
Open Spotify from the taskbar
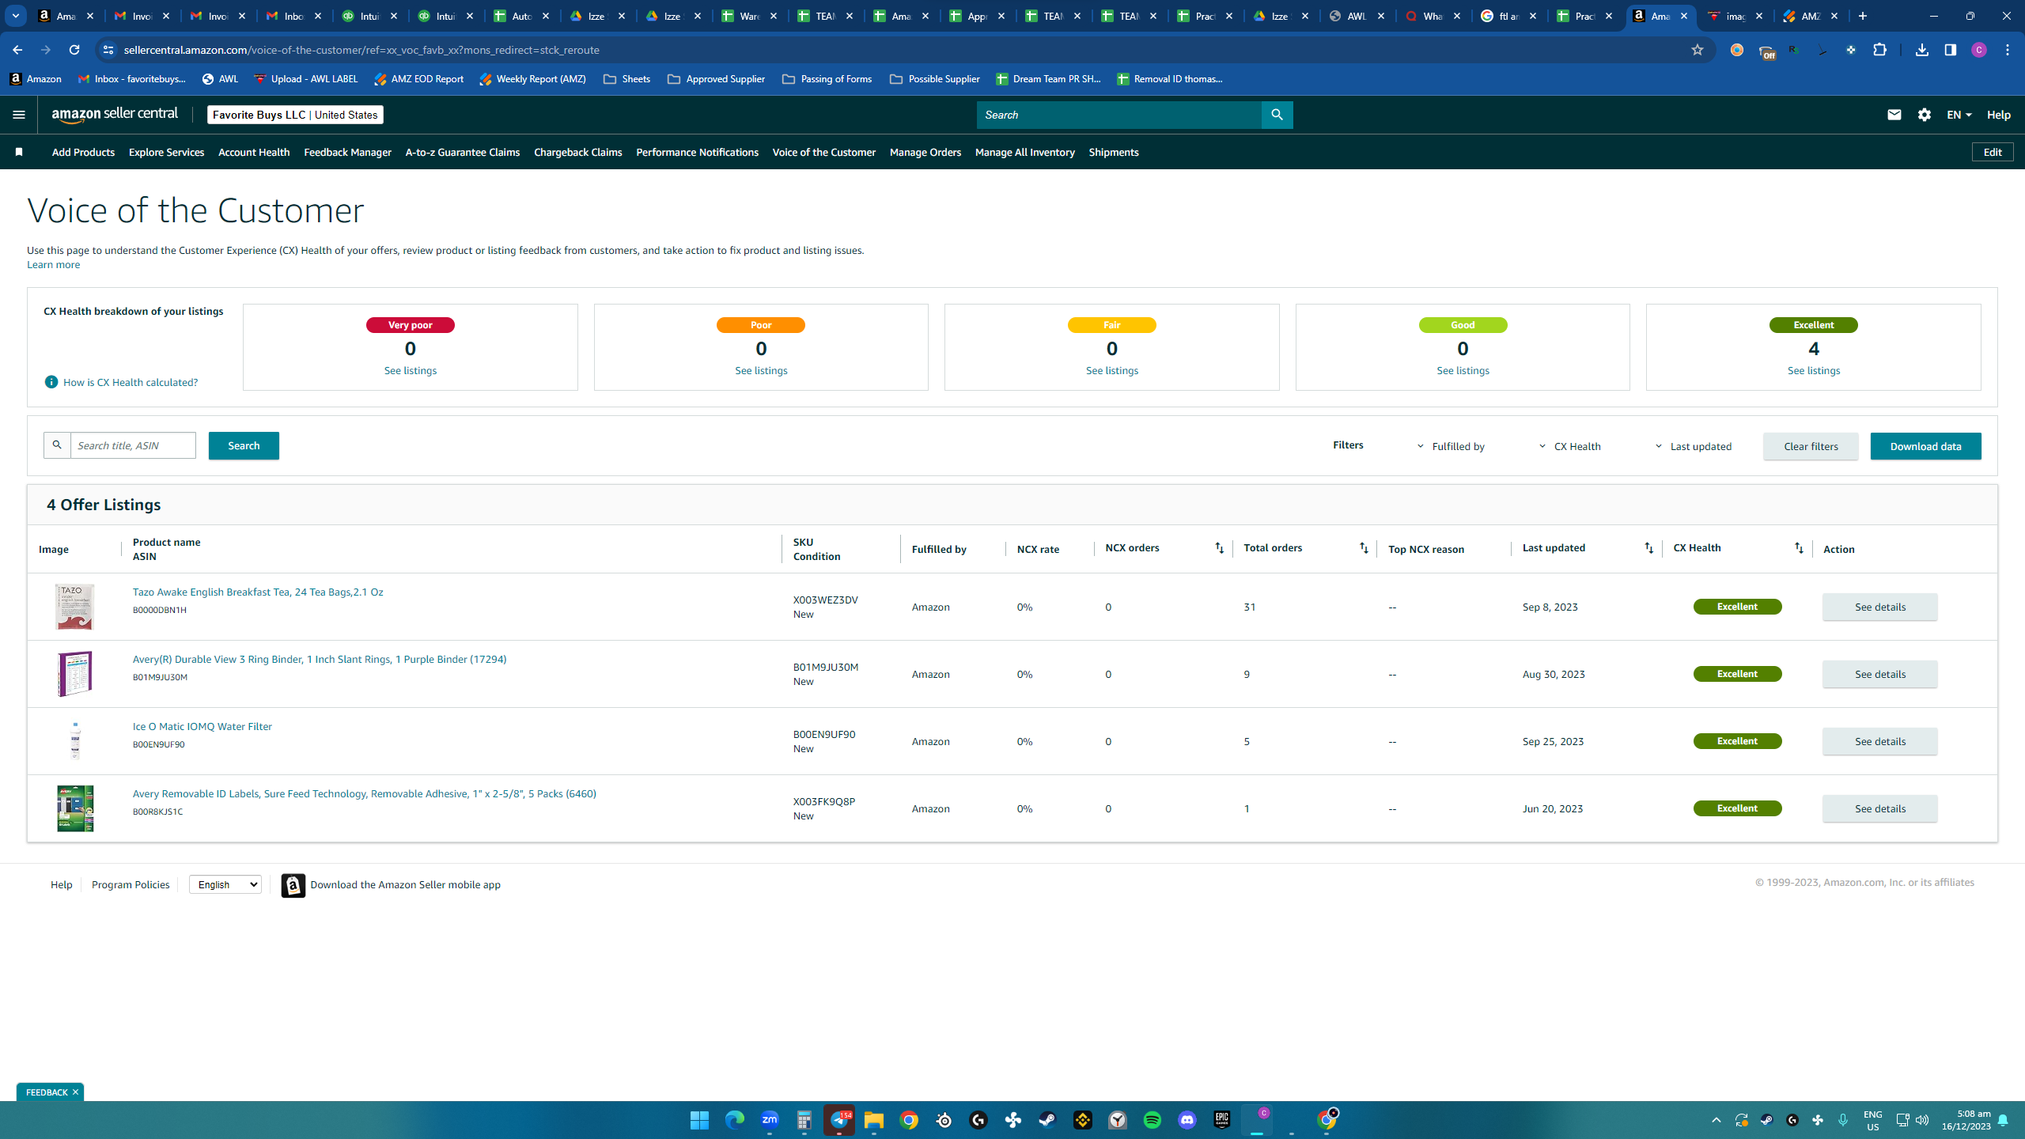click(x=1152, y=1120)
